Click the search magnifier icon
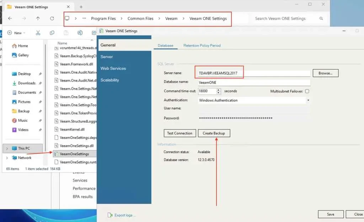Screen dimensions: 364x222 point(321,18)
